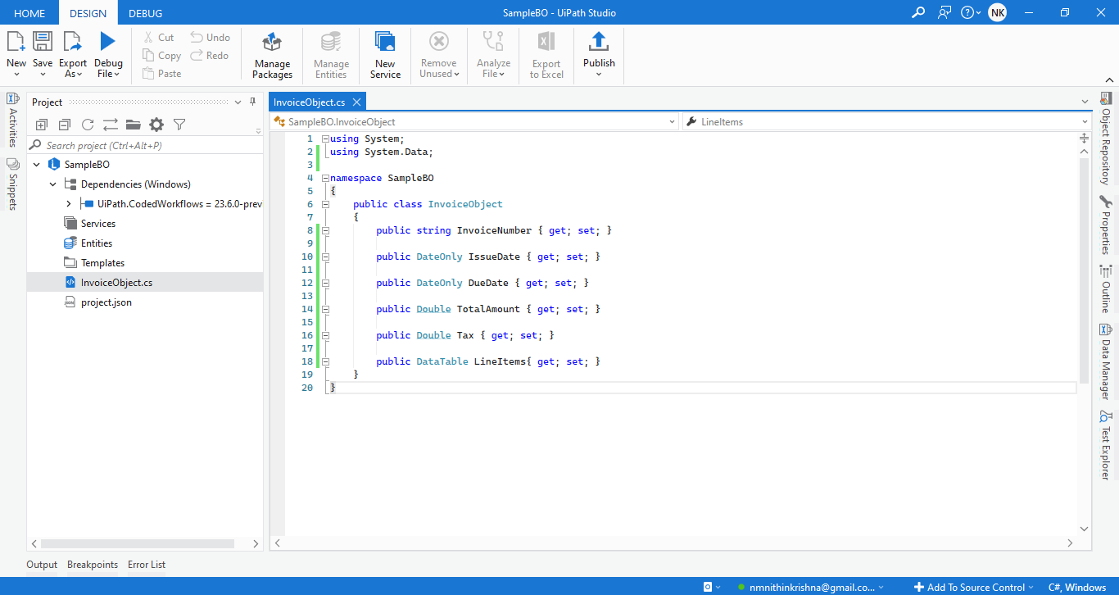Collapse the Dependencies (Windows) node
The height and width of the screenshot is (595, 1119).
point(52,184)
